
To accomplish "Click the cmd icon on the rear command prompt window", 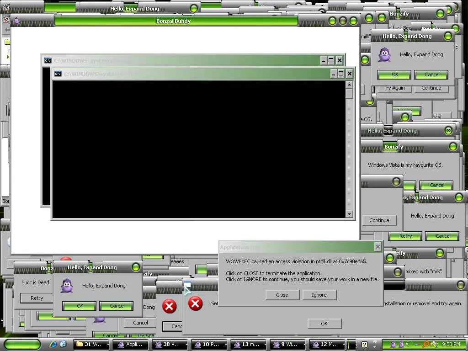I will (48, 61).
